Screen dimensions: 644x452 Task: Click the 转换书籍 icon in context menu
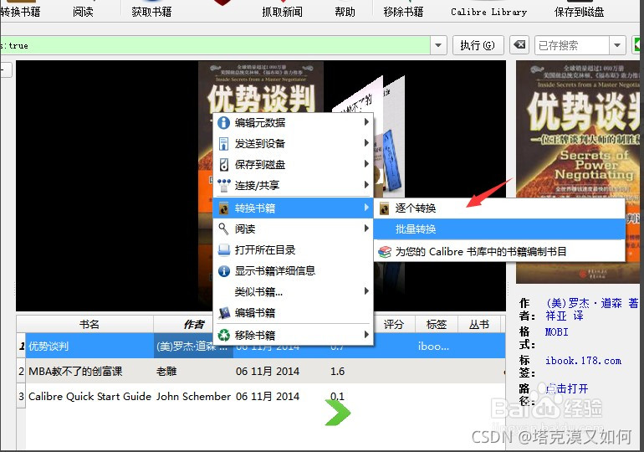point(224,208)
